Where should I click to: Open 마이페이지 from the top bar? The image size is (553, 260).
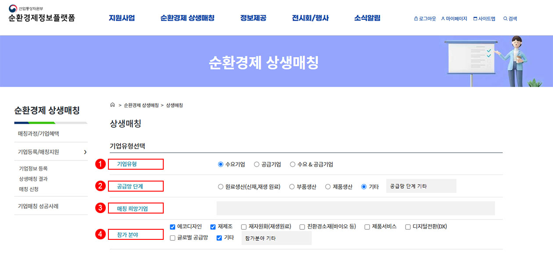[x=455, y=19]
